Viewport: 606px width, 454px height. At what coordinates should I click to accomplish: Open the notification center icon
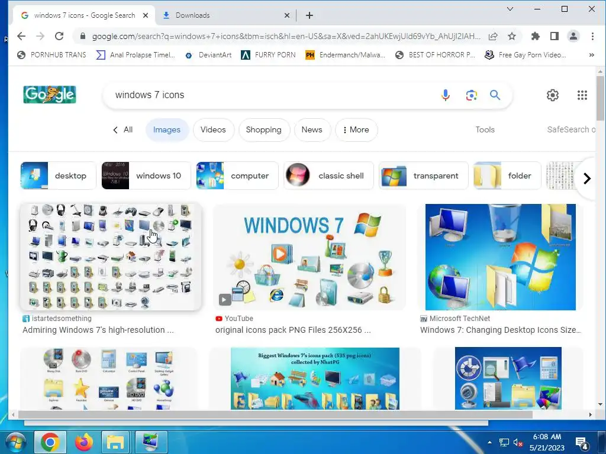point(582,443)
